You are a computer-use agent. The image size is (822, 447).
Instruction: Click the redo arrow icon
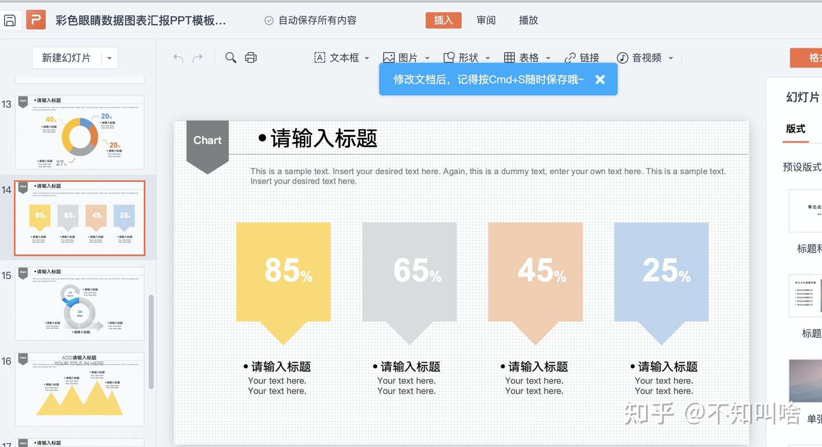(x=198, y=58)
